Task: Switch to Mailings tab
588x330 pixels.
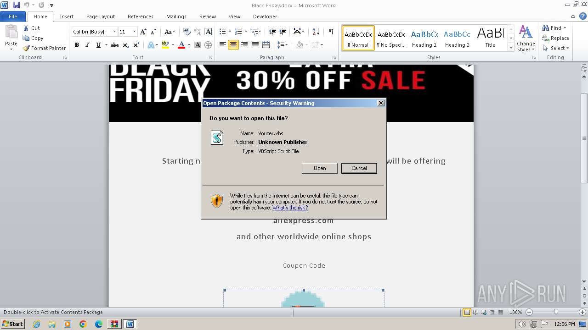Action: [x=176, y=16]
